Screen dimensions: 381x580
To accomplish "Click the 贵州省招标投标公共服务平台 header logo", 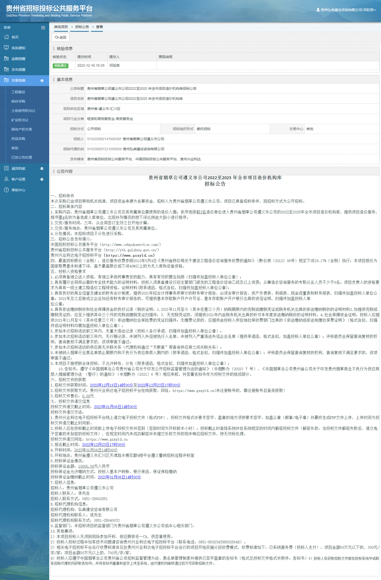I will (49, 11).
